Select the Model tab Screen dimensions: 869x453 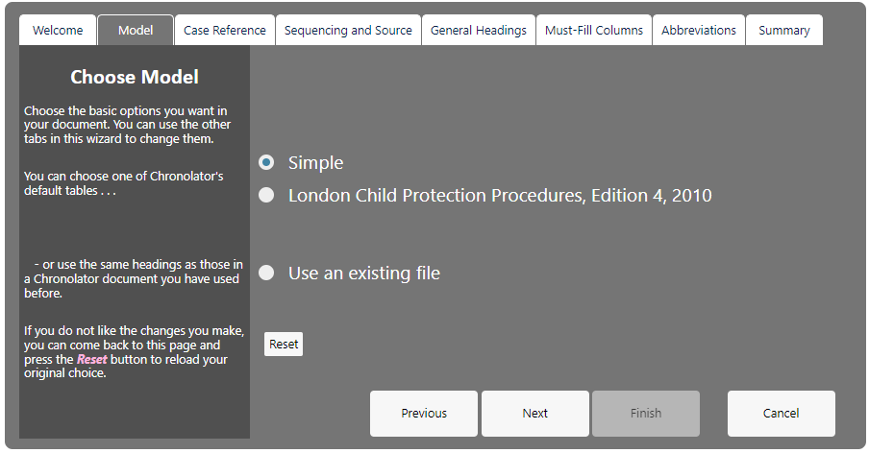tap(136, 30)
